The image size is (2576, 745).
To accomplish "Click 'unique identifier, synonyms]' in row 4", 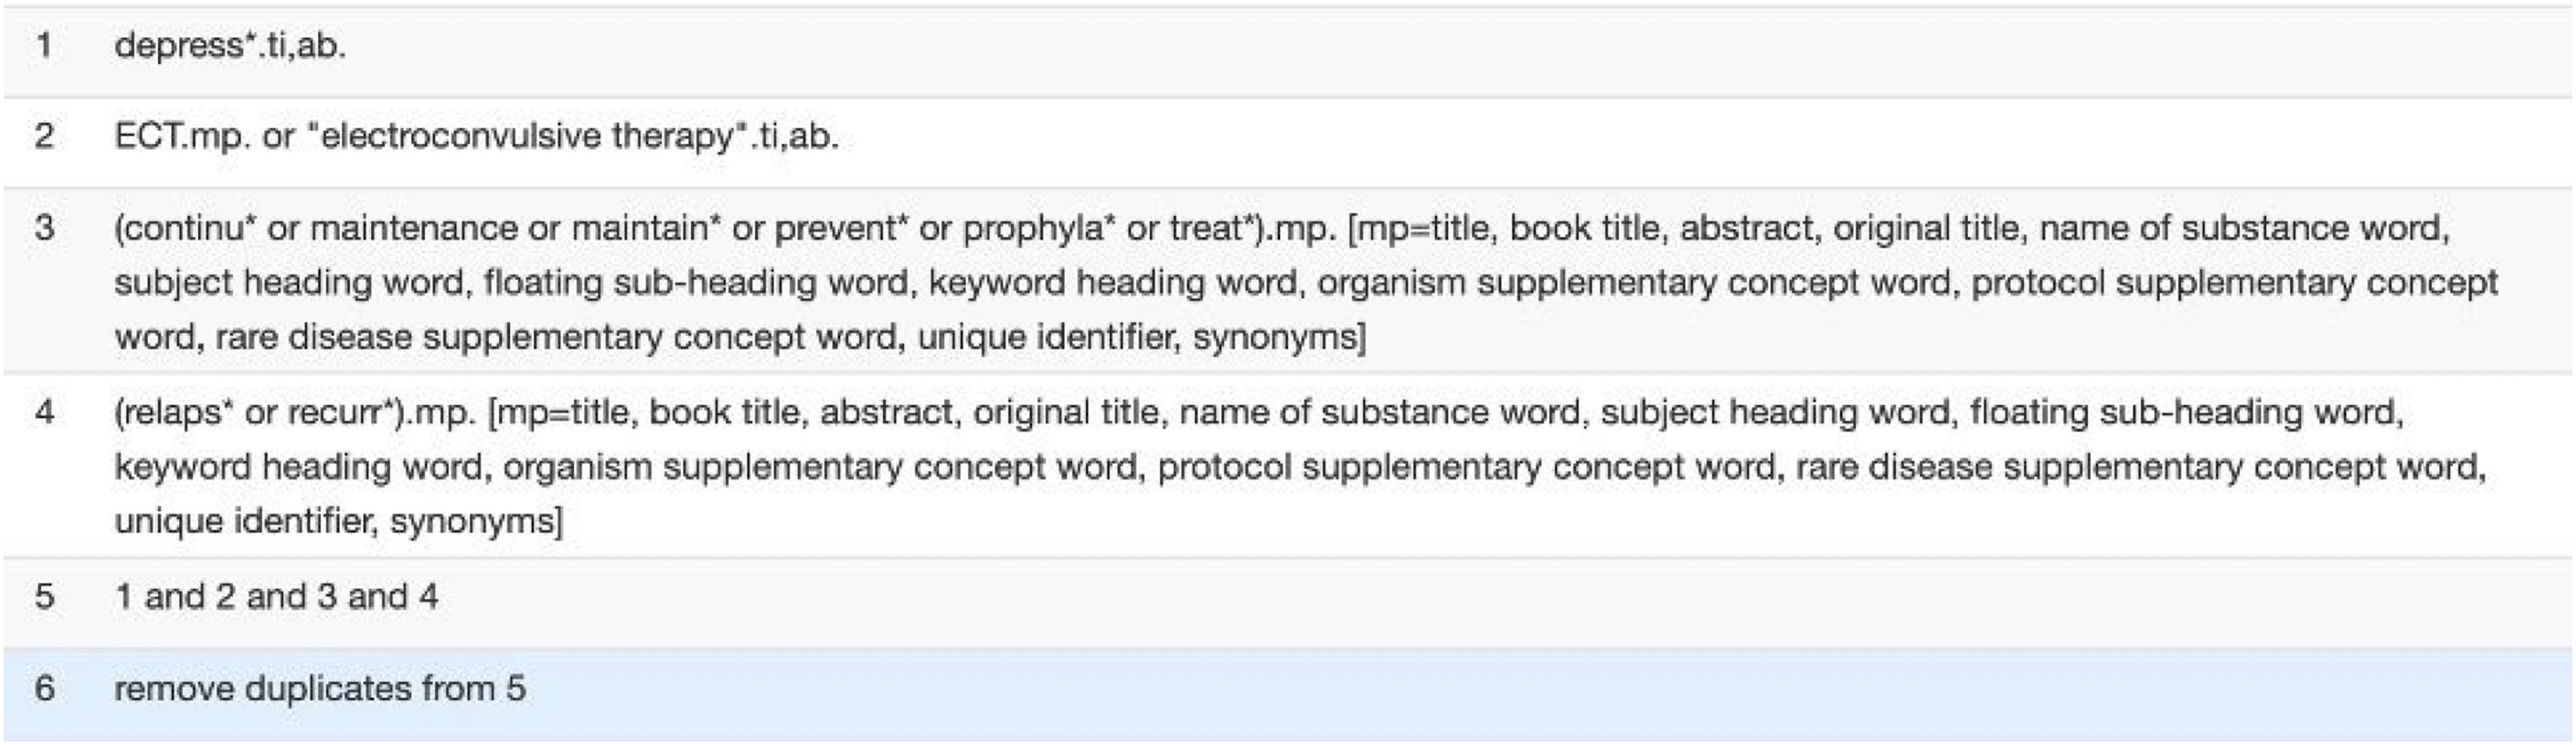I will pos(339,521).
